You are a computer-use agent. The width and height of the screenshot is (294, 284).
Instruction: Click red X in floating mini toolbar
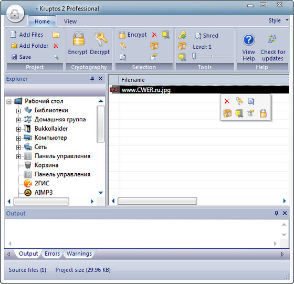tap(227, 101)
